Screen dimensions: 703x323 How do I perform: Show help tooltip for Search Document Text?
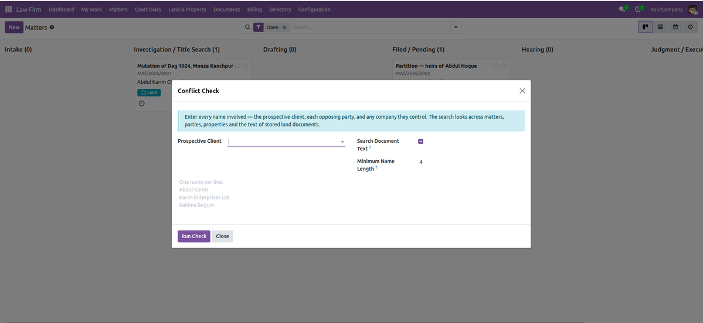click(x=371, y=147)
